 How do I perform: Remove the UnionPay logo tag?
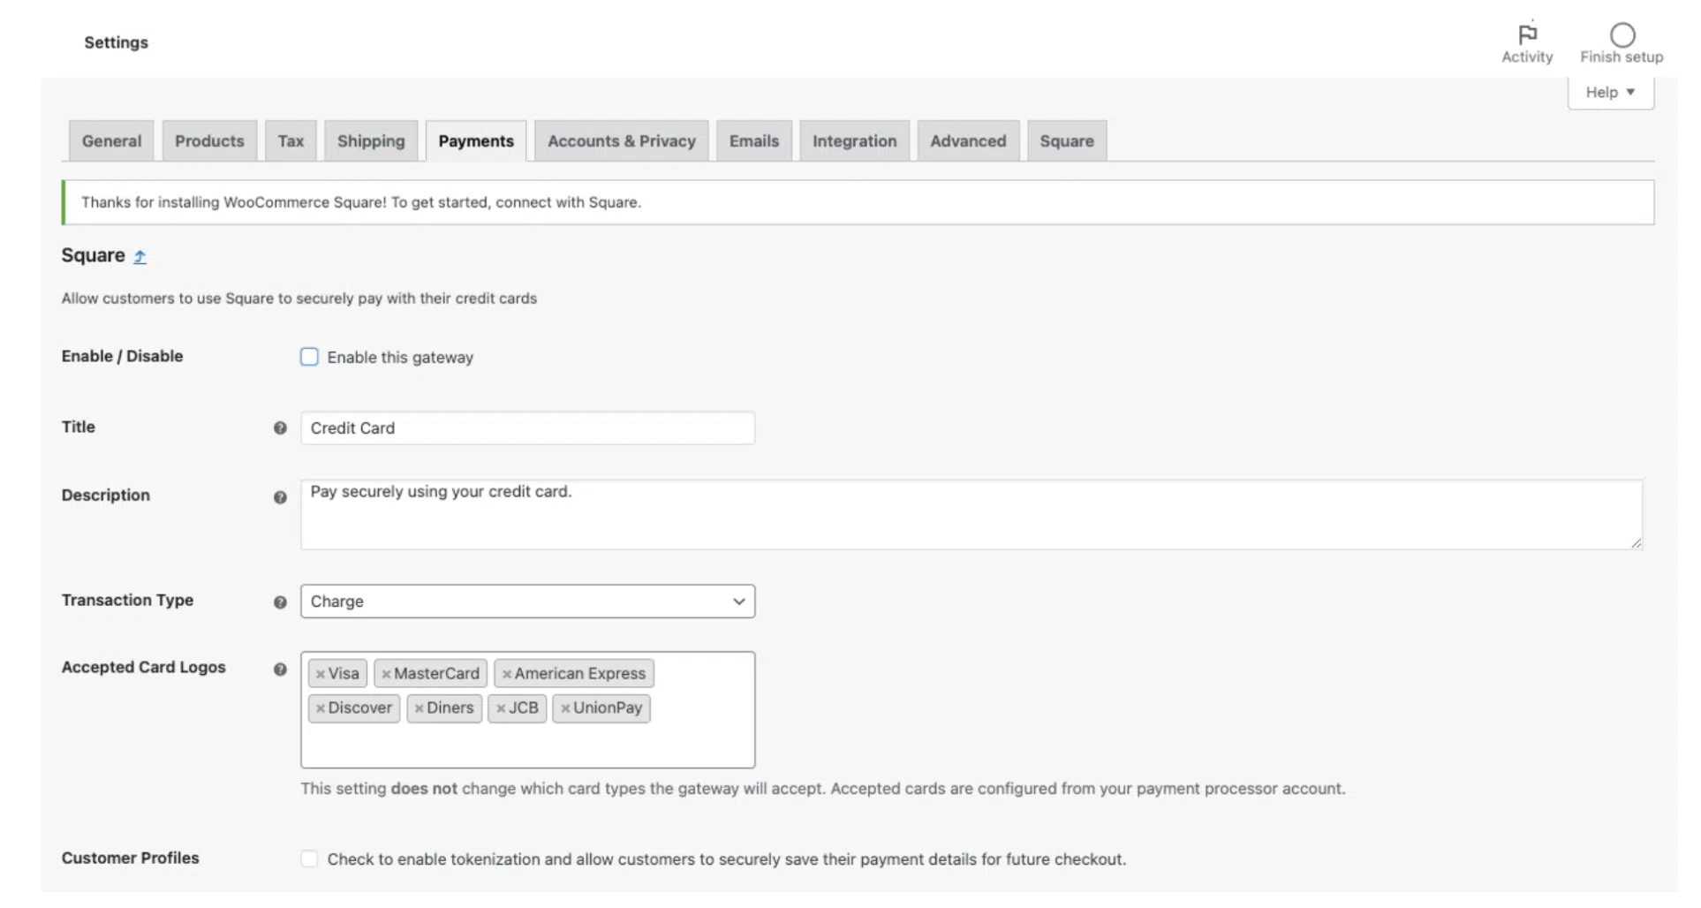point(567,710)
